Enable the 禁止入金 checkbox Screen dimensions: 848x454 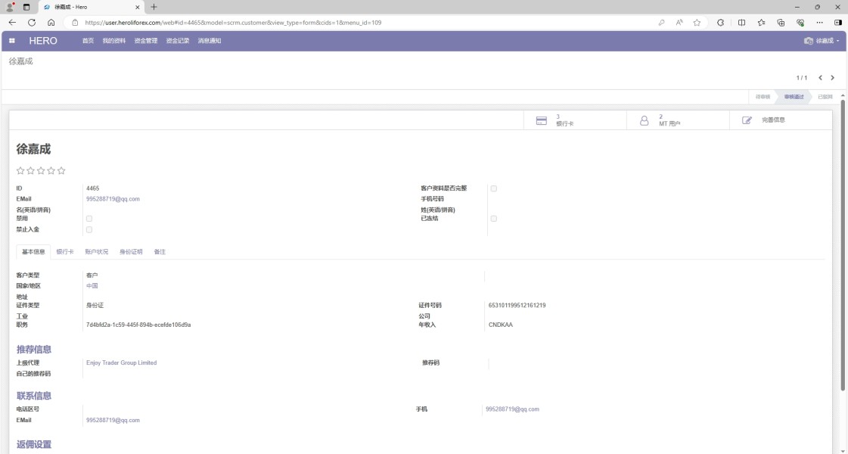pos(89,229)
